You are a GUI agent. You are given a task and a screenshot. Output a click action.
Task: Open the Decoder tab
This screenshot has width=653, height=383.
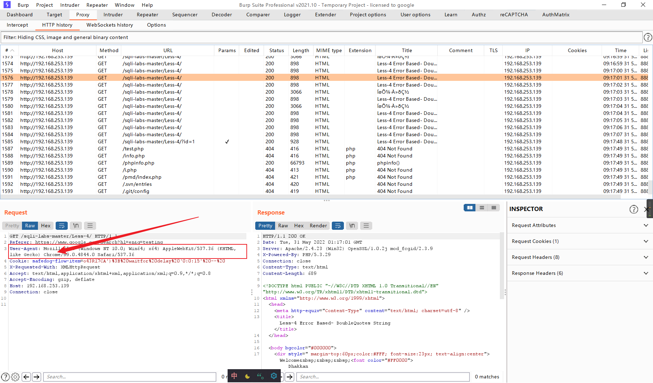pos(222,15)
